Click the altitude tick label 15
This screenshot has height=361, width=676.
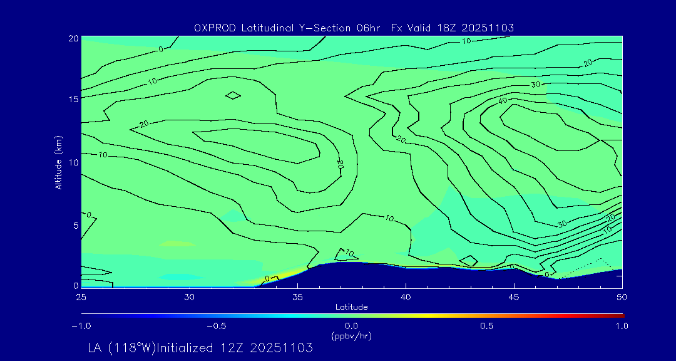pos(72,99)
